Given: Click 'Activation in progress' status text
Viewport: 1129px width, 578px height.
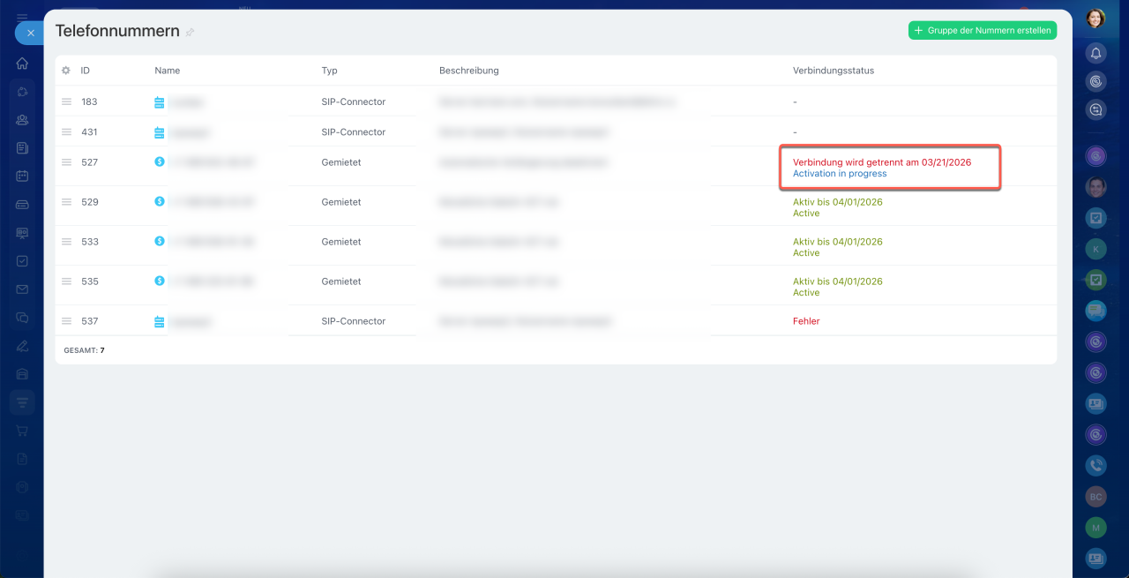Looking at the screenshot, I should pyautogui.click(x=840, y=174).
